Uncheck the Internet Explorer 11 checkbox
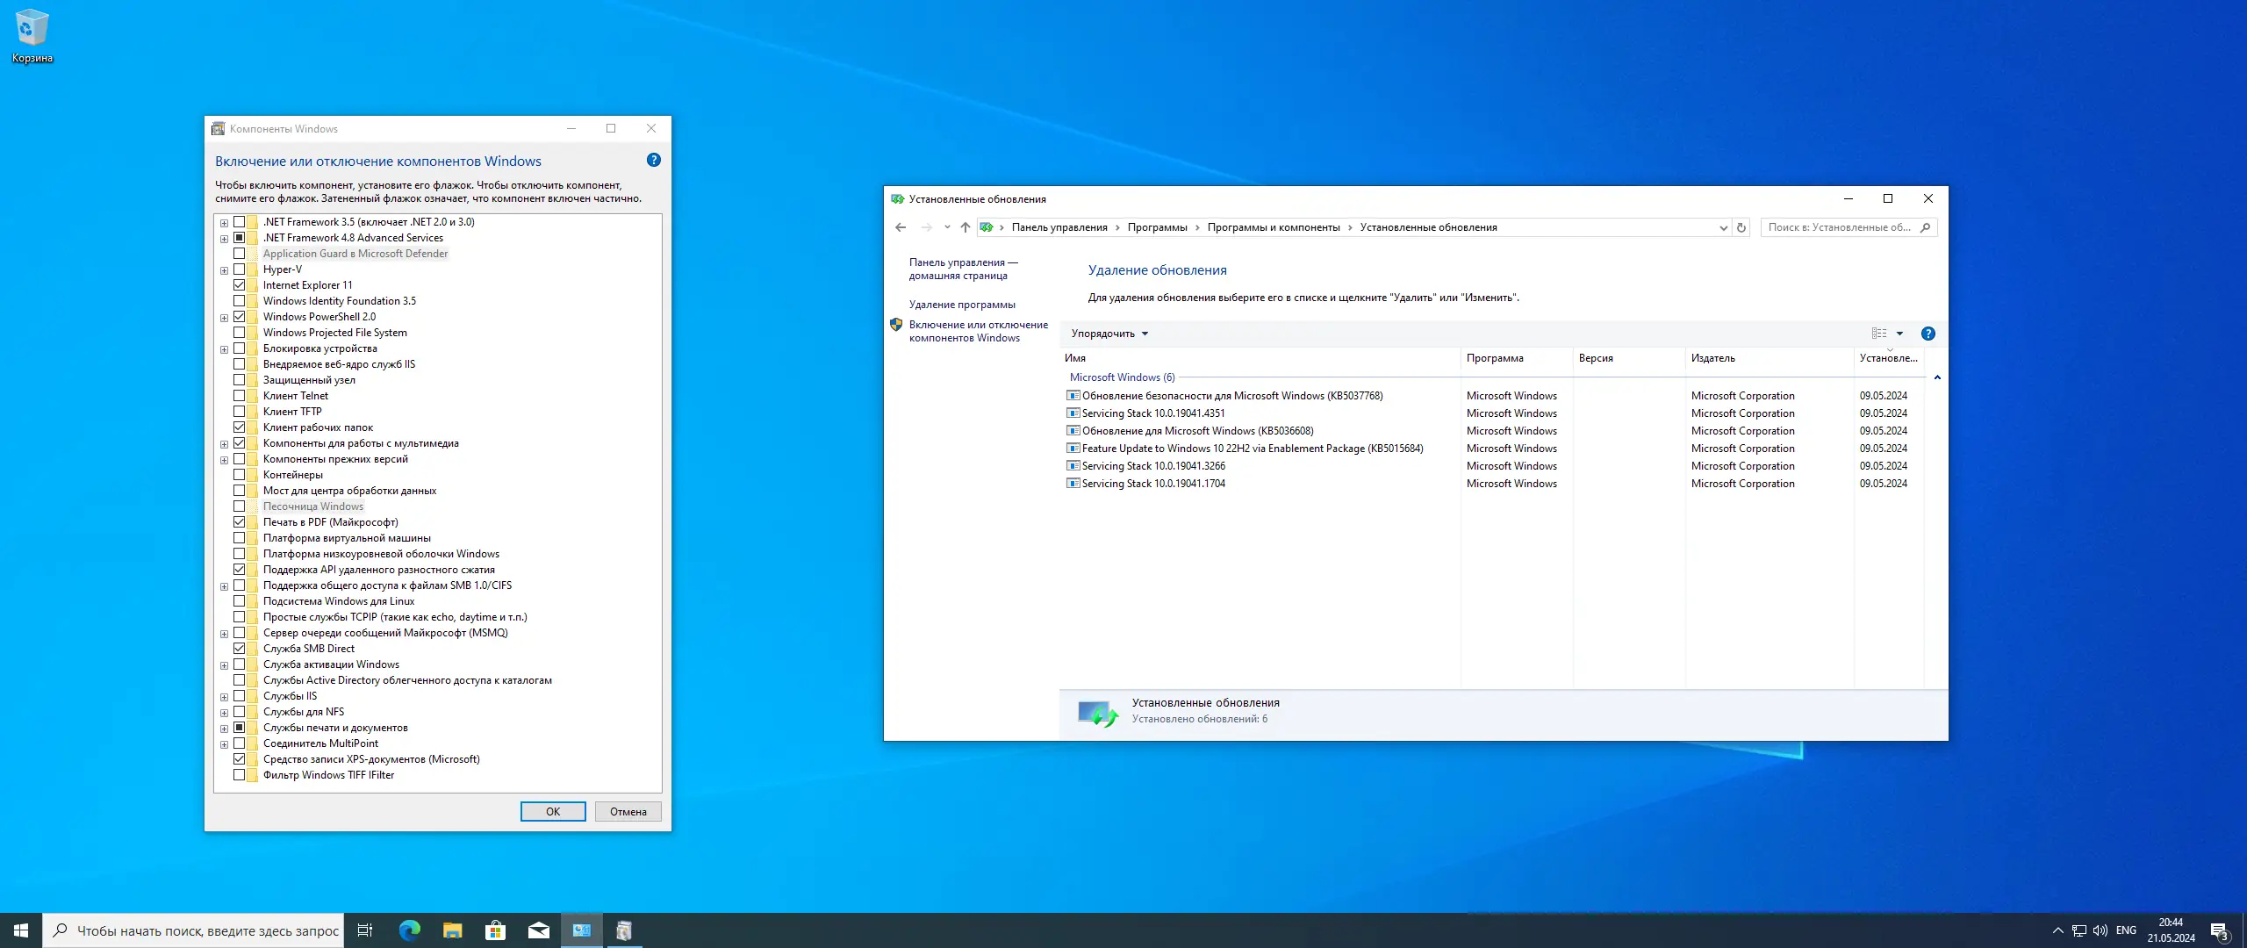Screen dimensions: 2247x948 (x=239, y=285)
